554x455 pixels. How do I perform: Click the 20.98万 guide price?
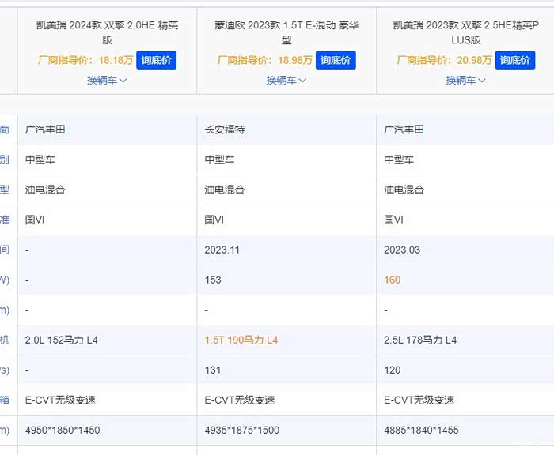tap(475, 60)
